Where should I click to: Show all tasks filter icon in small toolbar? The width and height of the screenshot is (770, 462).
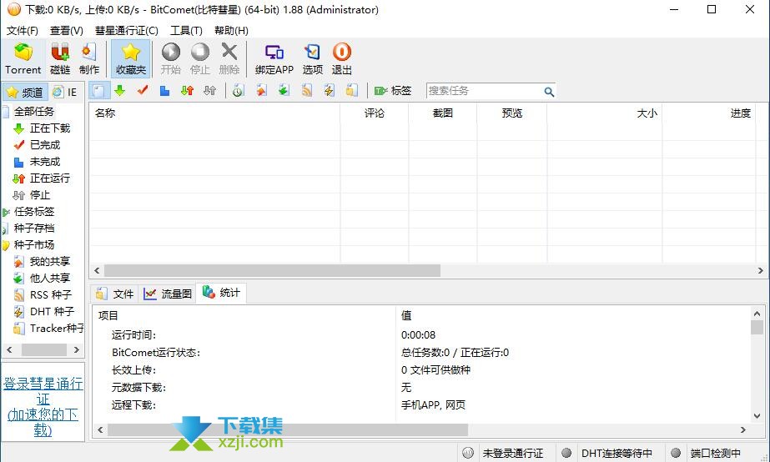click(x=98, y=91)
